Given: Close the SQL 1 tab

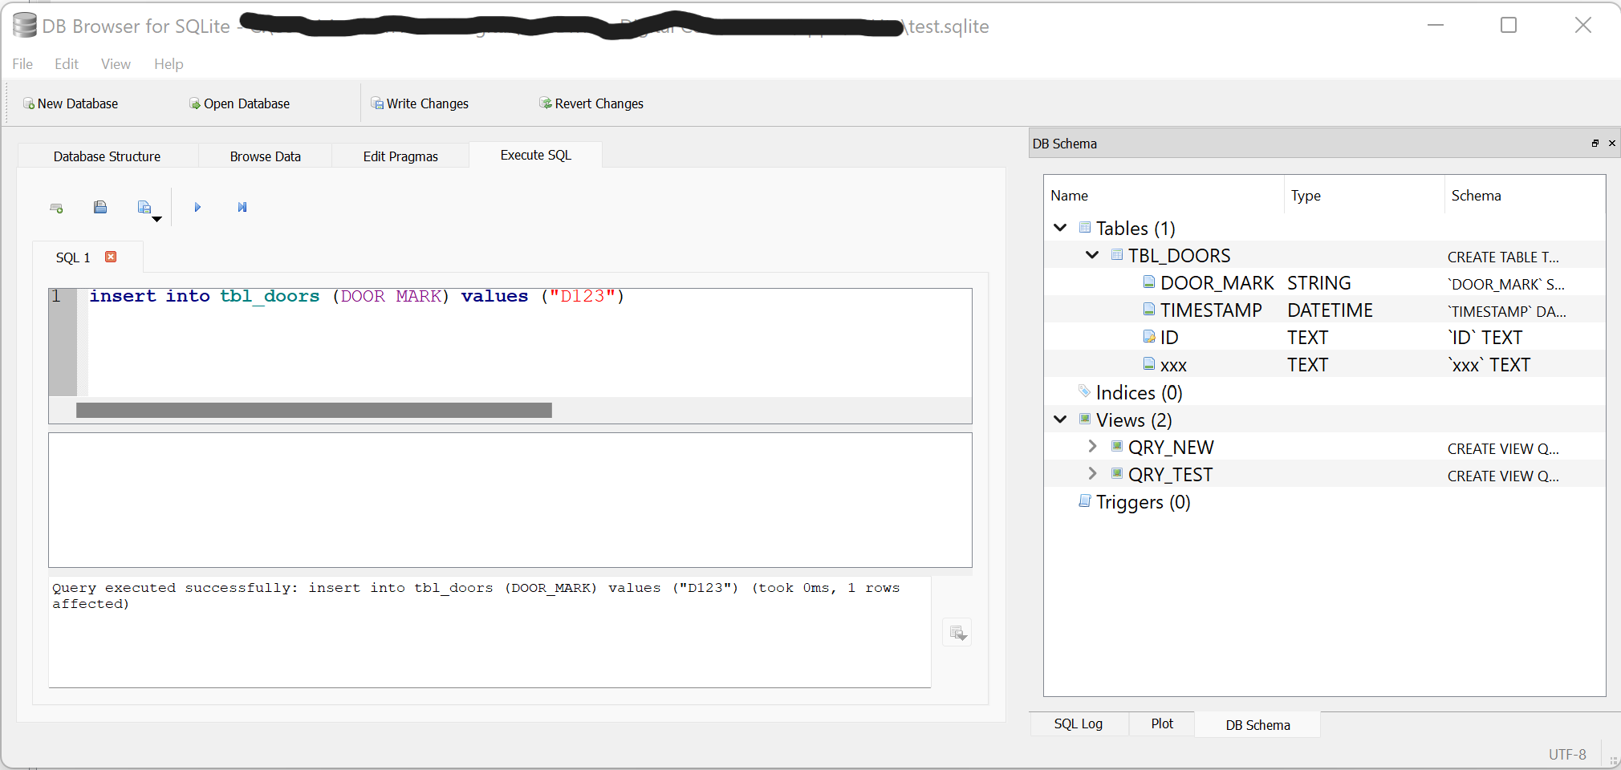Looking at the screenshot, I should coord(111,257).
